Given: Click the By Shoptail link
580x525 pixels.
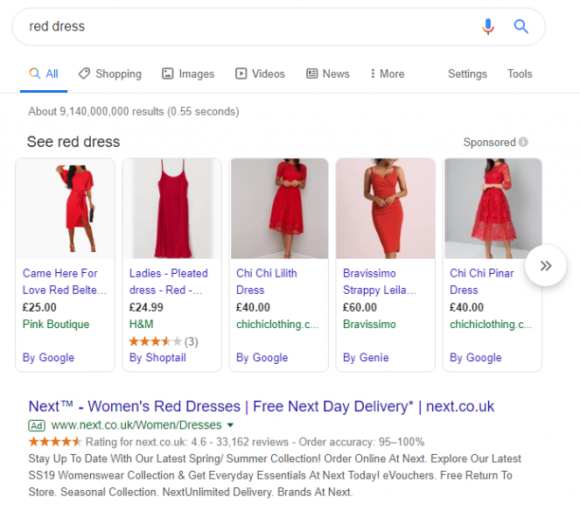Looking at the screenshot, I should 157,357.
